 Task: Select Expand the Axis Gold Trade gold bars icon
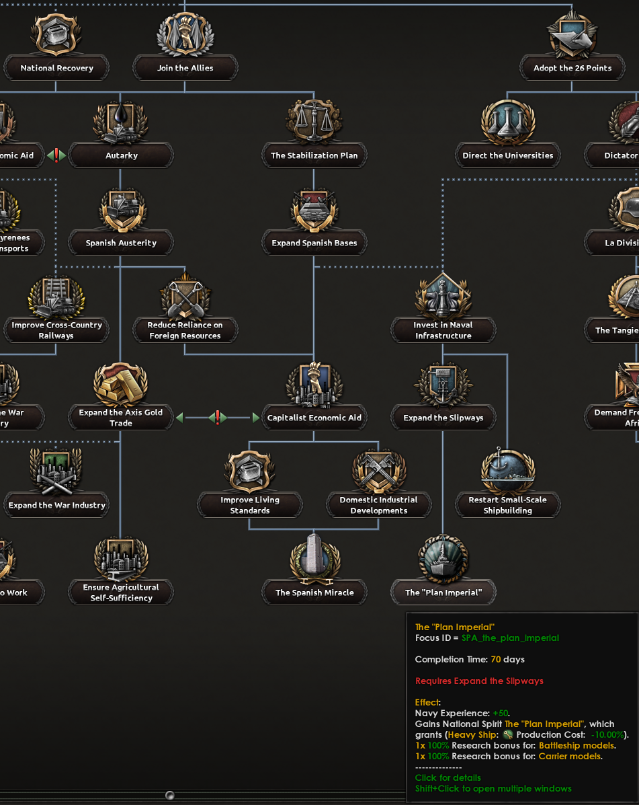[120, 384]
